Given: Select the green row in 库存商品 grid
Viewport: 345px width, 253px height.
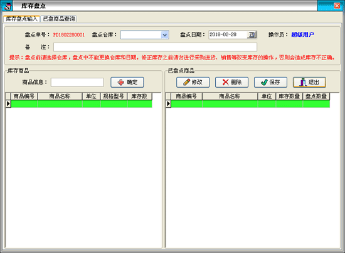Looking at the screenshot, I should coord(82,104).
